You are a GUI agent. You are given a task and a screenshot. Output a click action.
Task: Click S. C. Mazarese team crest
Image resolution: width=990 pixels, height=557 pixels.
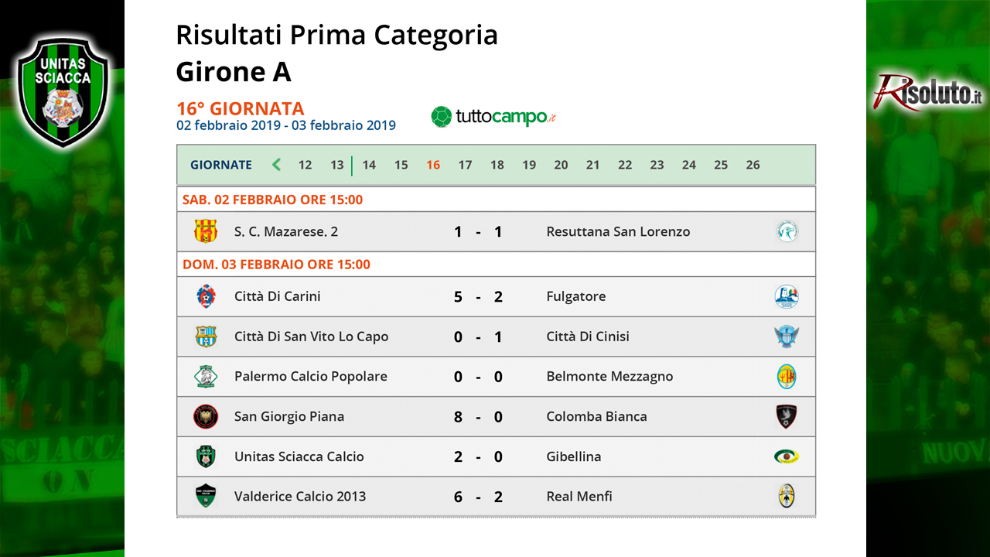point(205,231)
